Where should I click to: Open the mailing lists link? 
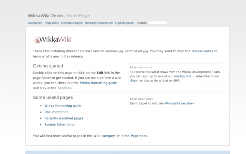183,76
